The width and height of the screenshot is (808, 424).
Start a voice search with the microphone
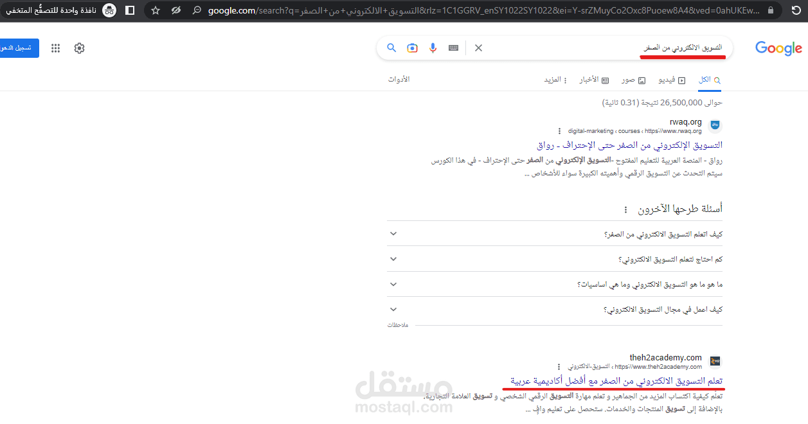coord(433,48)
